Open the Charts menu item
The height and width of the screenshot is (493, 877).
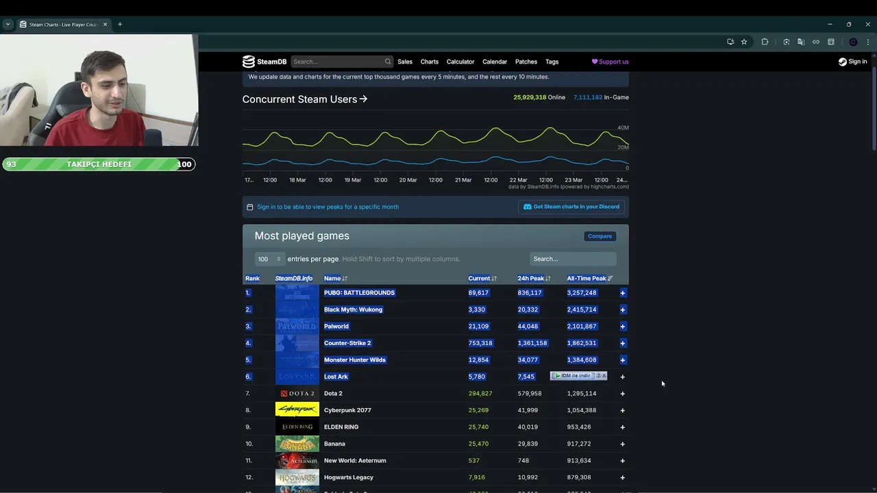430,62
